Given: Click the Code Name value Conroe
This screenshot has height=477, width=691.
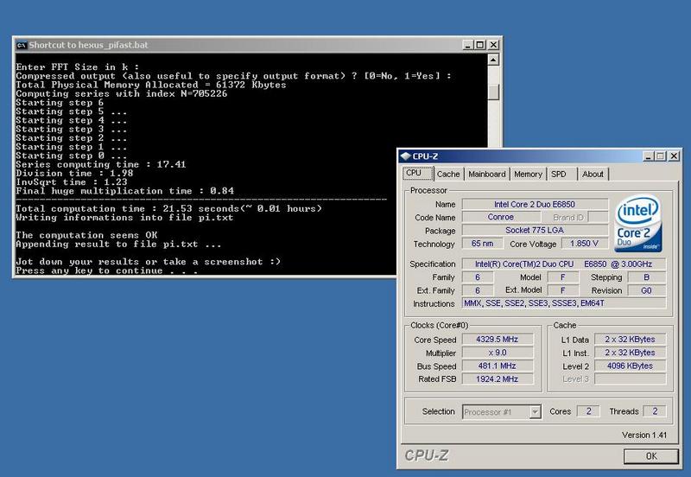Looking at the screenshot, I should point(501,217).
